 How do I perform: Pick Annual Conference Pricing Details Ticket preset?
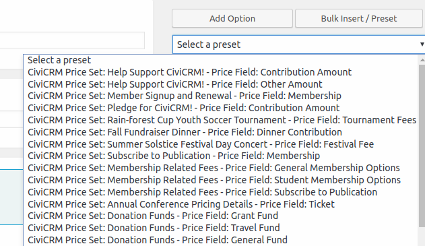click(221, 204)
